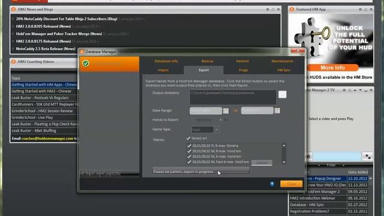Select the All radio for Hands to Export
This screenshot has width=384, height=216.
pos(220,120)
